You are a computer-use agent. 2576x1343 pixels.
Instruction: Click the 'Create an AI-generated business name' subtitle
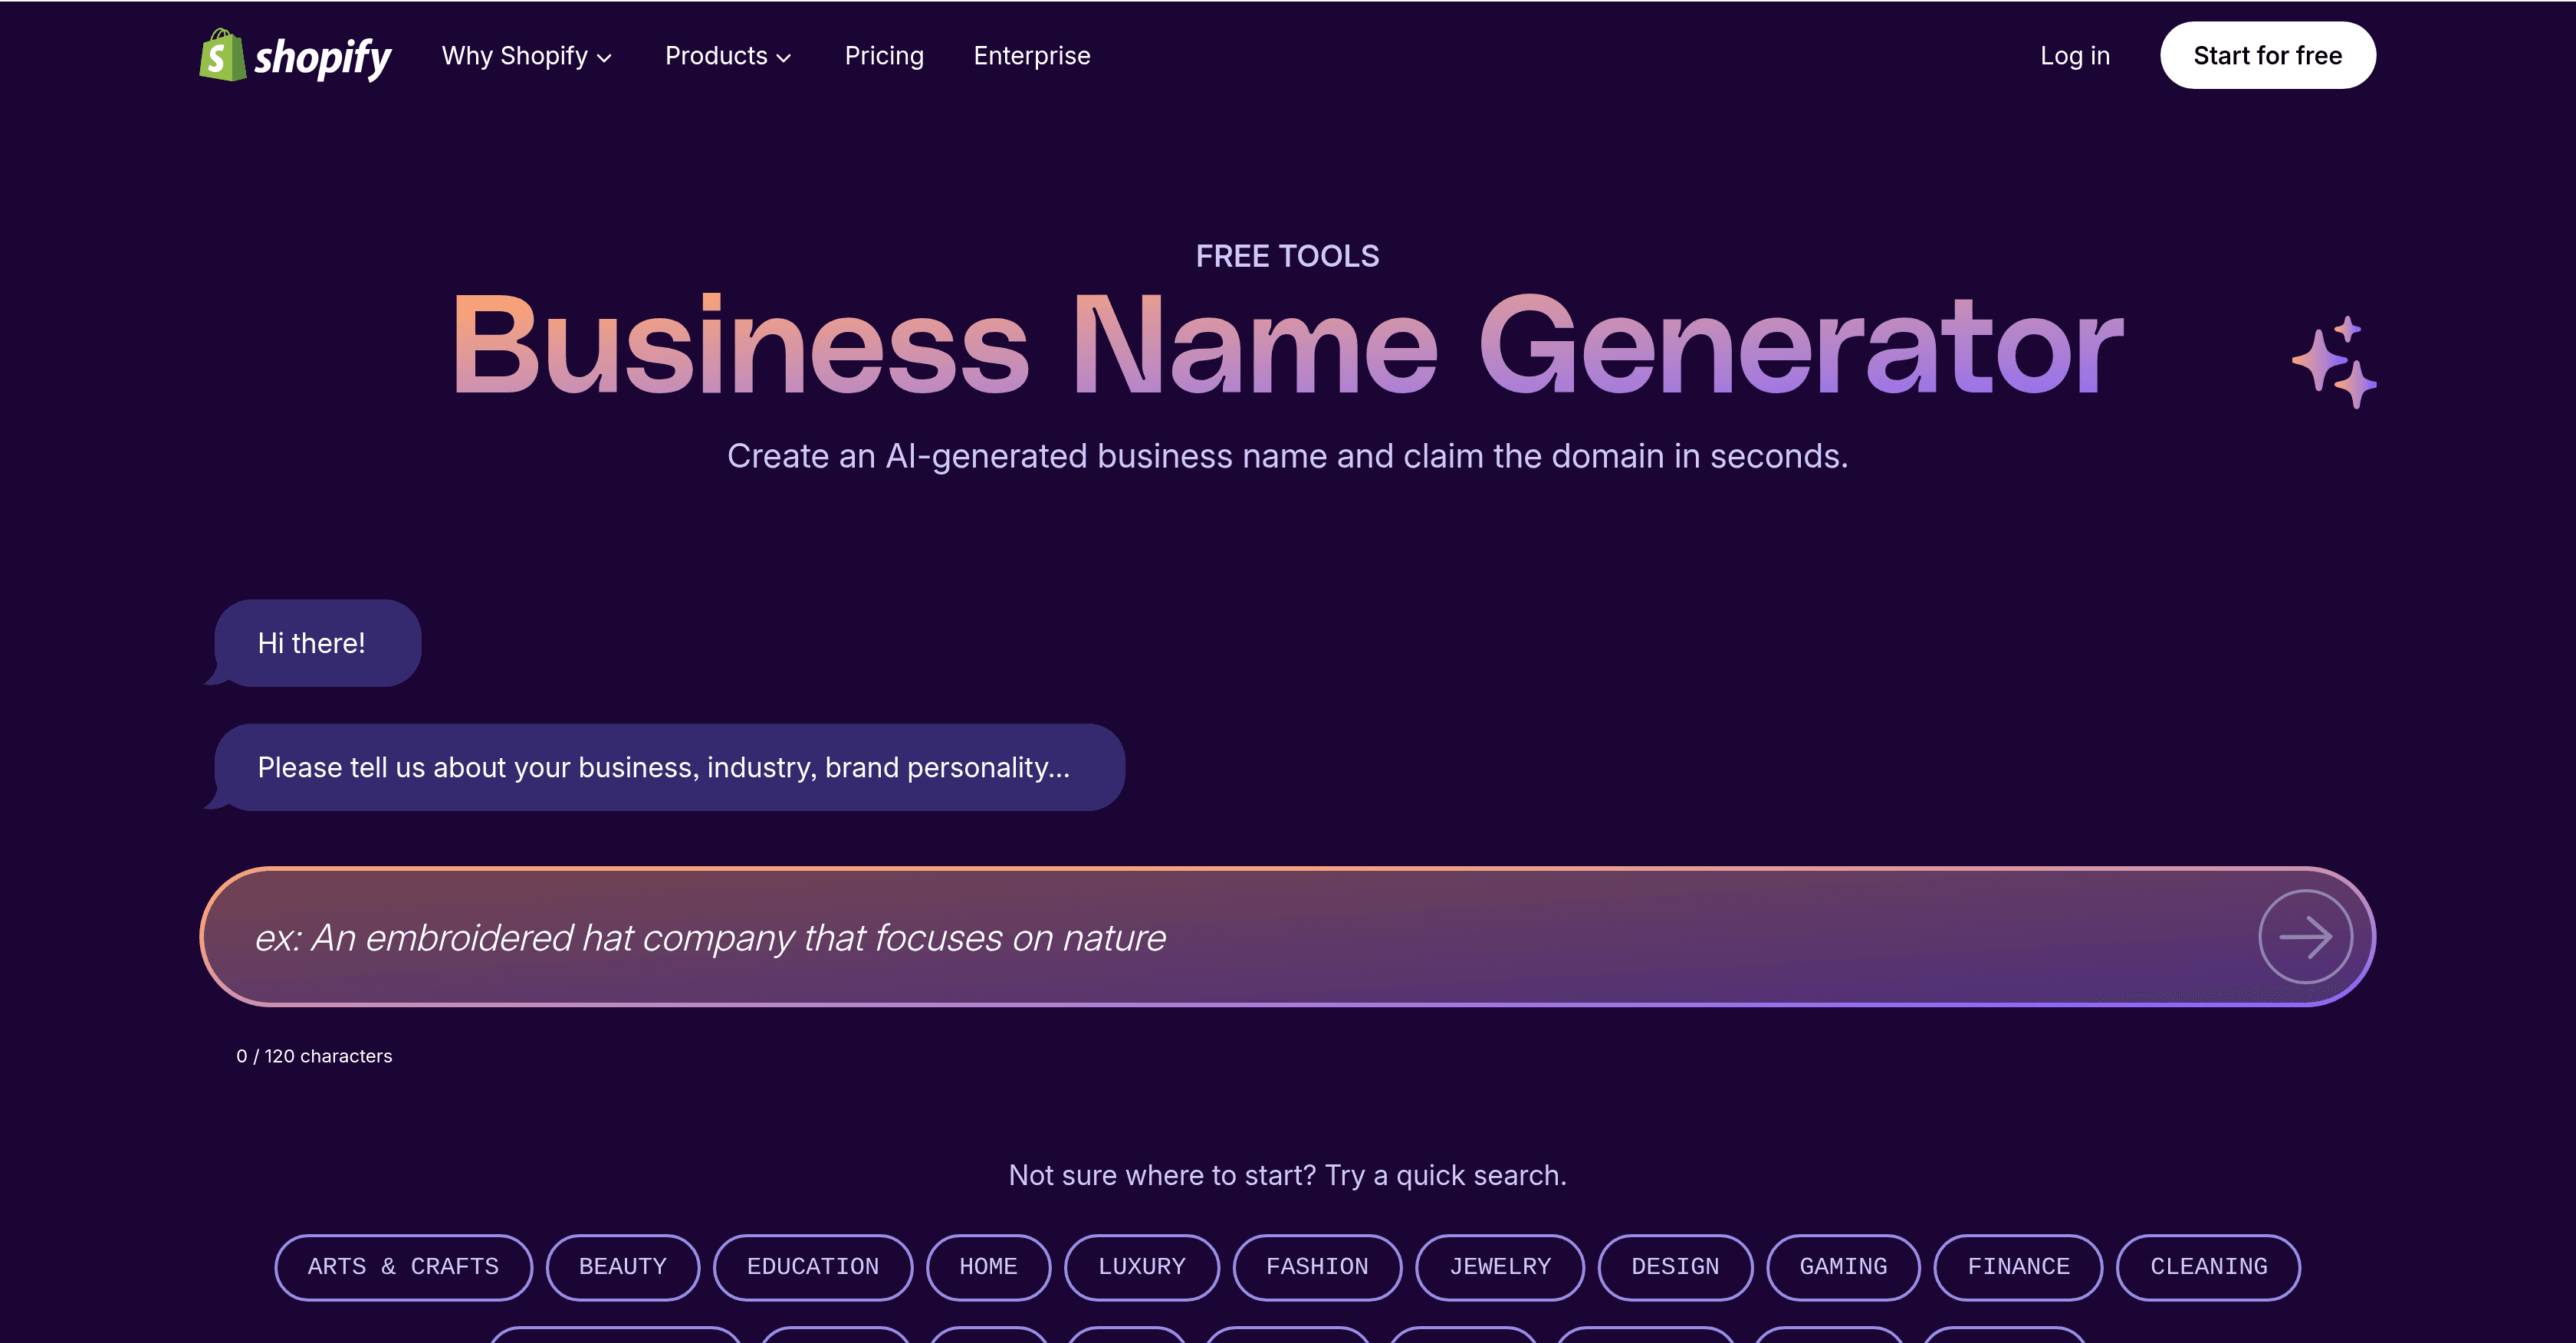coord(1287,456)
